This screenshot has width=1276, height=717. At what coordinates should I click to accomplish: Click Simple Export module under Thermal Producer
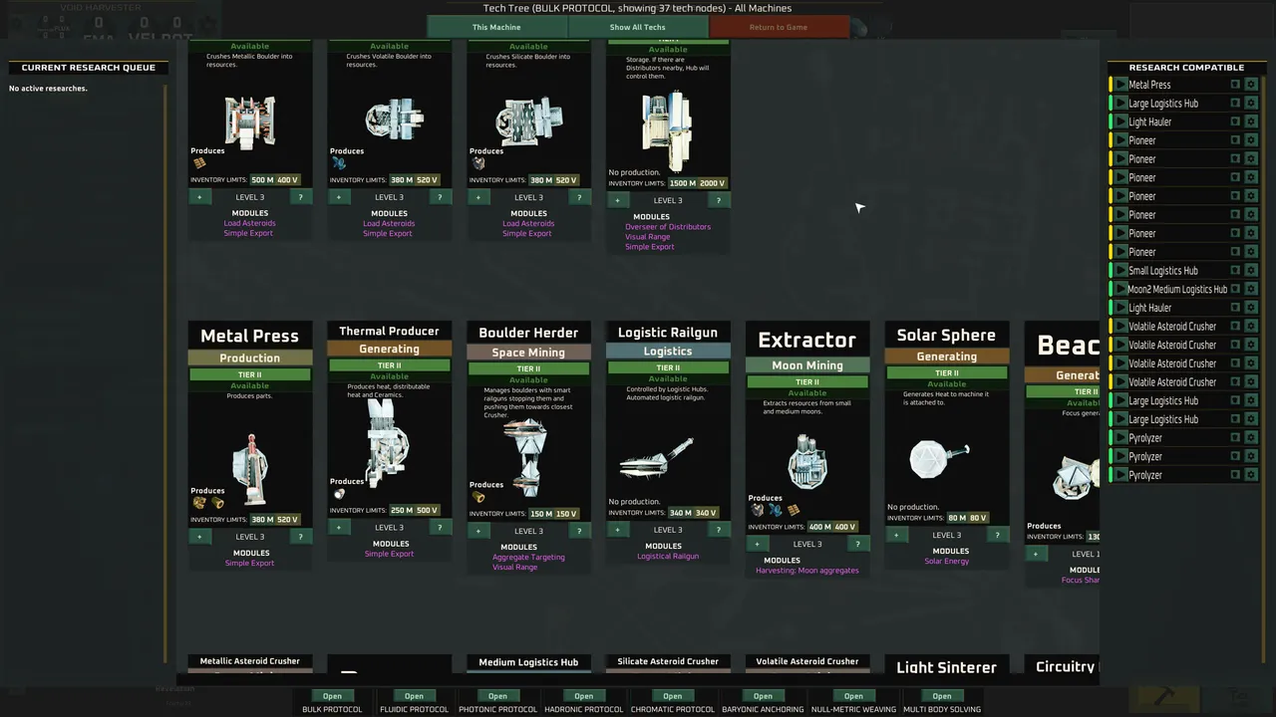click(x=389, y=555)
